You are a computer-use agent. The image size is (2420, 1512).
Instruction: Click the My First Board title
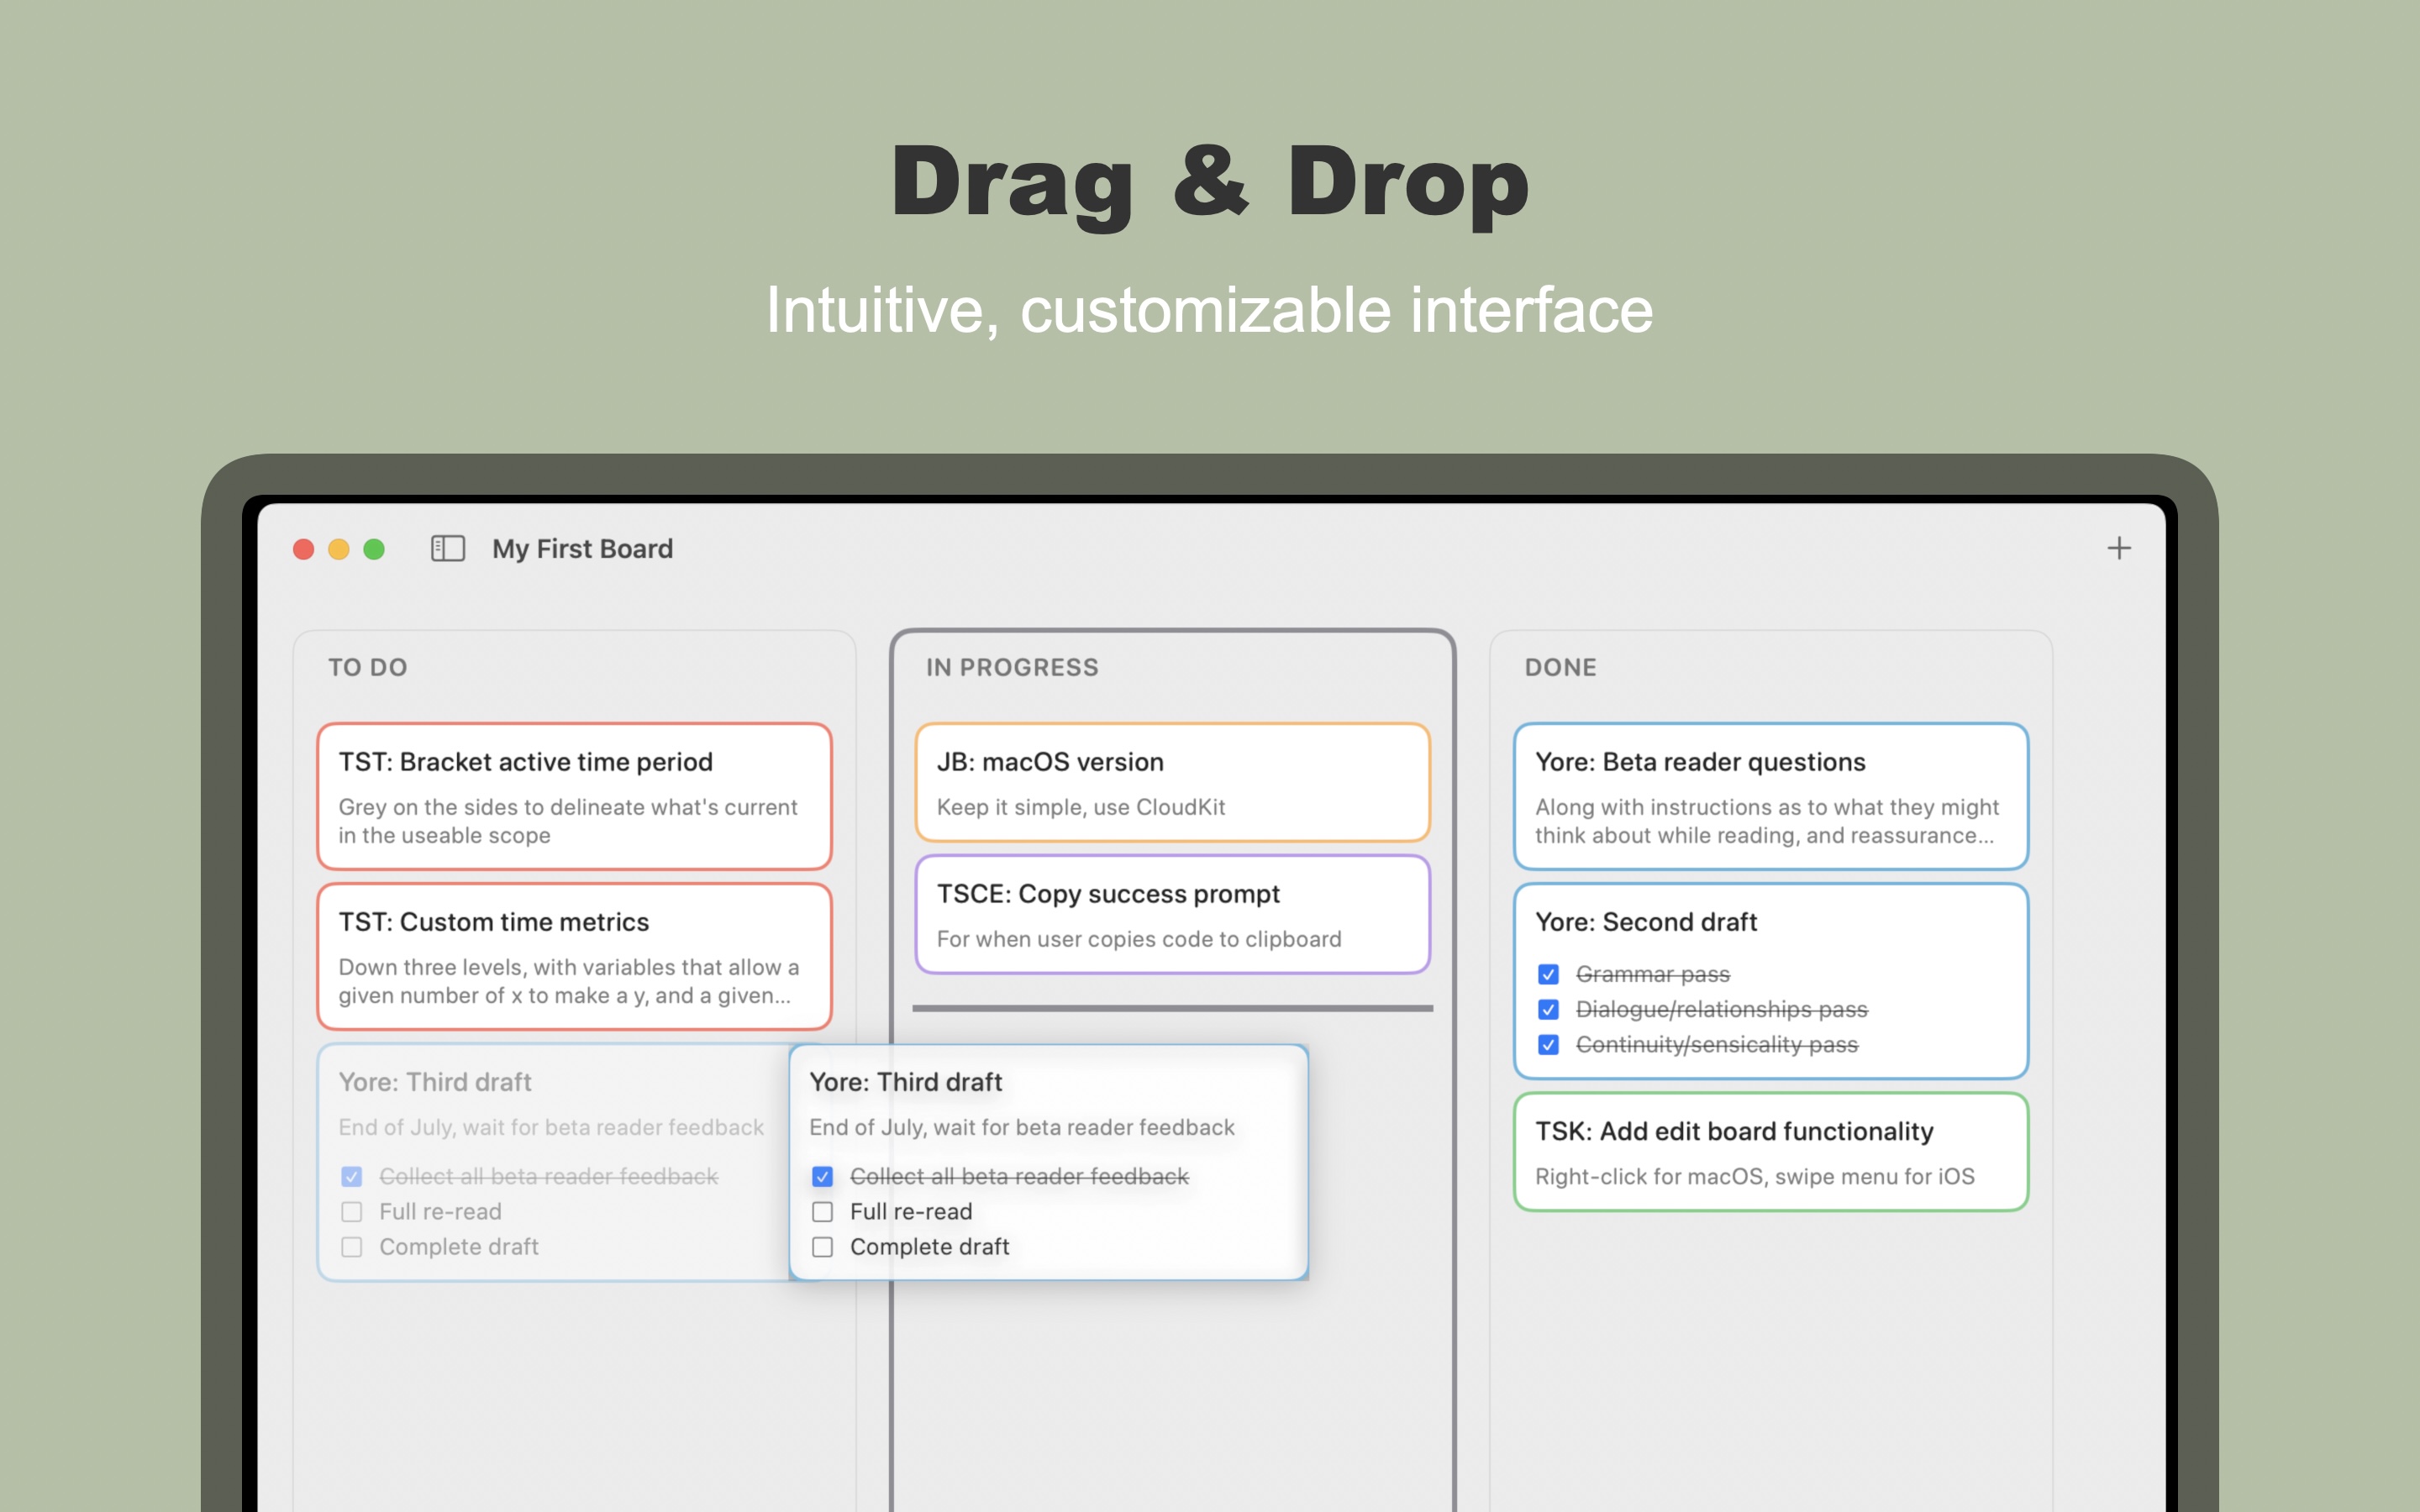click(x=582, y=548)
